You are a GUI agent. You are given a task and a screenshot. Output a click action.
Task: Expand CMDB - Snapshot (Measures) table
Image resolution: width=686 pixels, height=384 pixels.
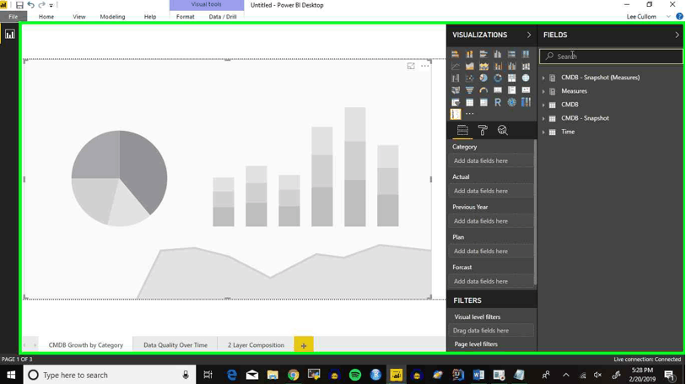coord(543,78)
